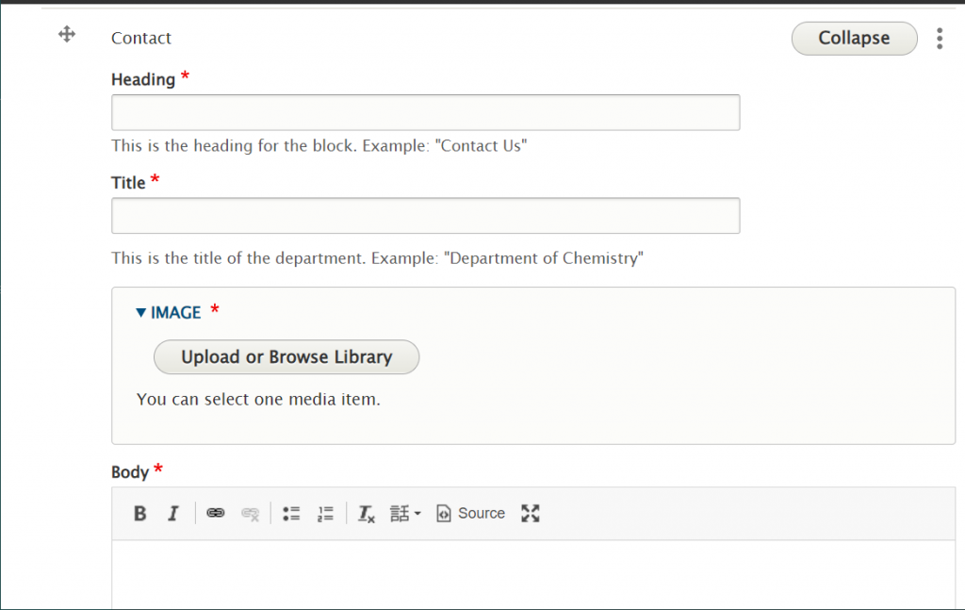Screen dimensions: 965x610
Task: Insert a bulleted list
Action: pos(291,514)
